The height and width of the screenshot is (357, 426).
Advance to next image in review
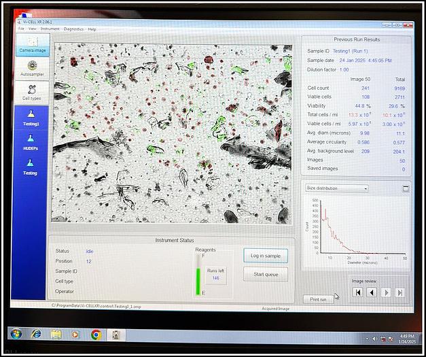tap(386, 292)
